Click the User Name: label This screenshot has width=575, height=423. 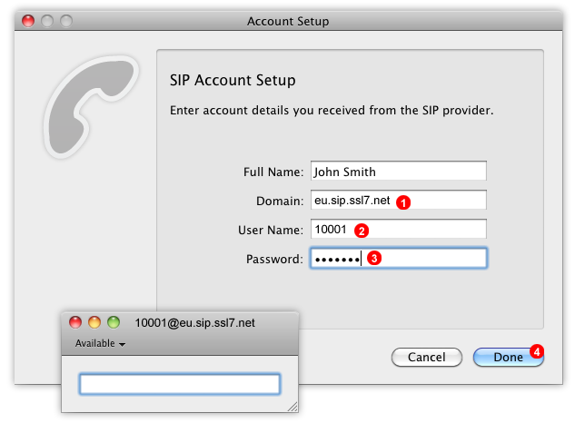[x=271, y=230]
